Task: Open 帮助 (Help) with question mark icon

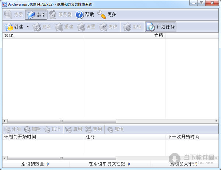Action: 85,15
